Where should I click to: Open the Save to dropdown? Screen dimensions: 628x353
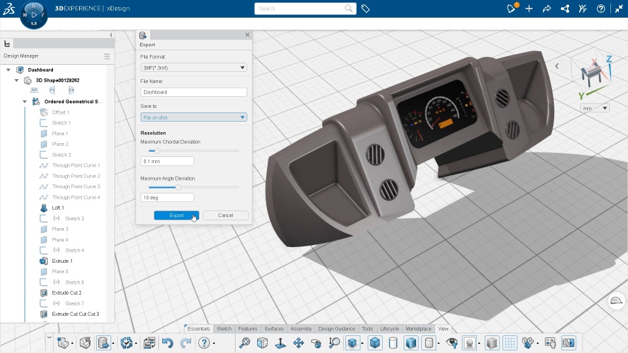[x=194, y=117]
